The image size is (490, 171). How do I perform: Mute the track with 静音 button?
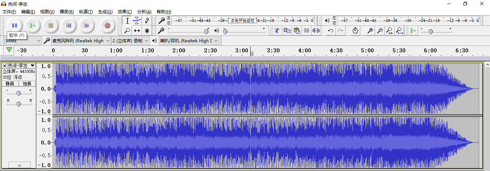10,84
